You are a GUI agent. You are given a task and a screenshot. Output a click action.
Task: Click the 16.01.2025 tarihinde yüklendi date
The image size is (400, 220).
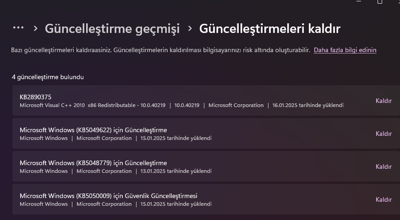(x=307, y=105)
